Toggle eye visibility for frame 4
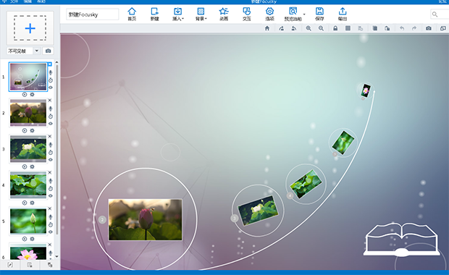 pos(51,195)
